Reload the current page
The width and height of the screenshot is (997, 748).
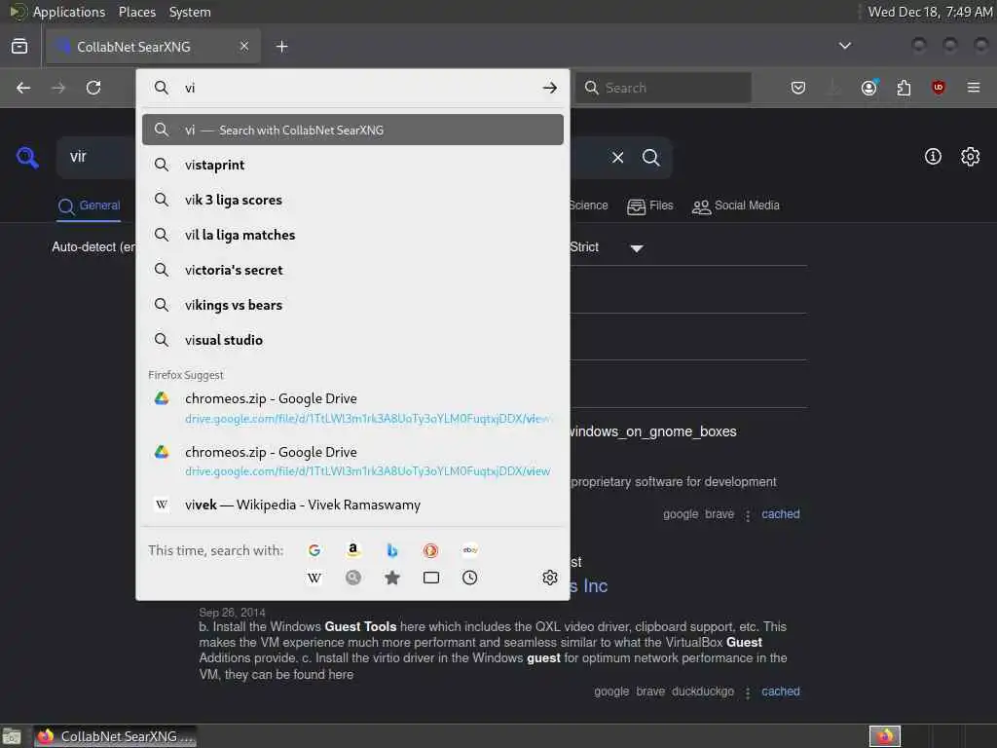[x=93, y=88]
